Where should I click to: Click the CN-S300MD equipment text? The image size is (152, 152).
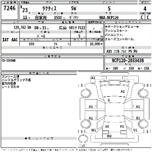(x=9, y=61)
